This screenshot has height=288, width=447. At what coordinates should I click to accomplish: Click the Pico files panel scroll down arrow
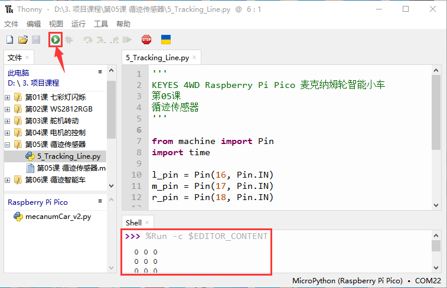coord(112,268)
